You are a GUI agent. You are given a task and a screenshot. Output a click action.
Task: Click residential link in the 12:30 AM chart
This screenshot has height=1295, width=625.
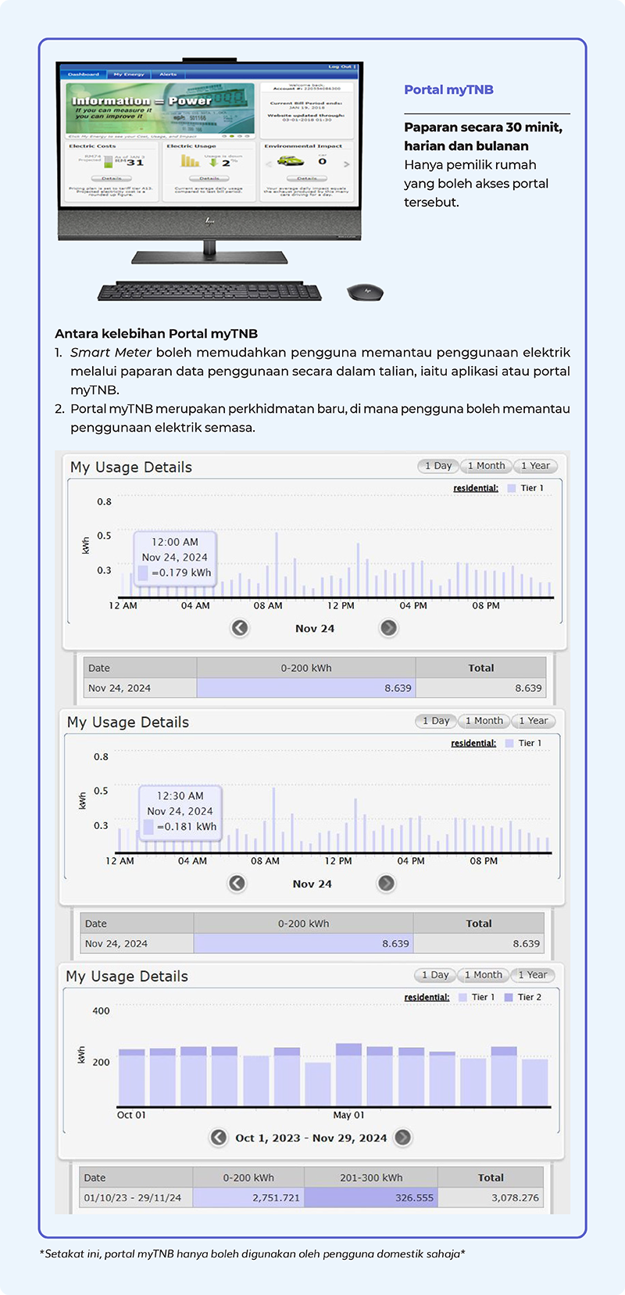coord(473,743)
